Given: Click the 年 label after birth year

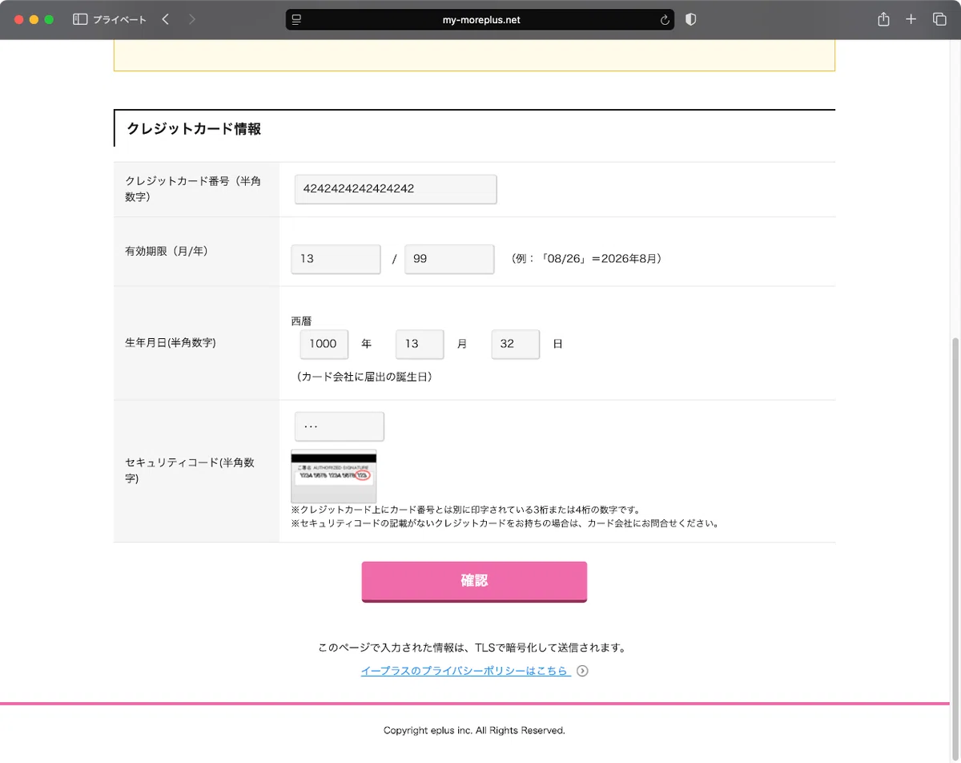Looking at the screenshot, I should coord(366,344).
